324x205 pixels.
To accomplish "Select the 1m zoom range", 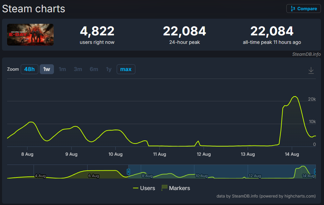I will point(62,69).
